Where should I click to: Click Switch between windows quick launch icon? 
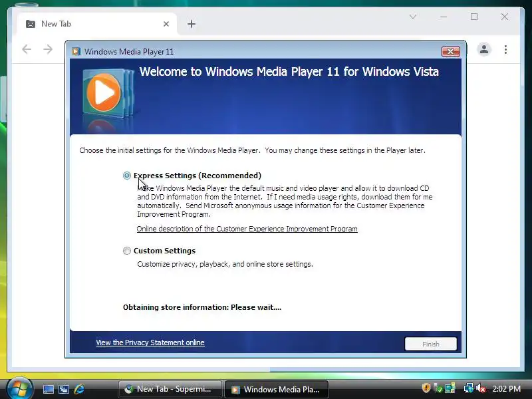click(x=64, y=389)
